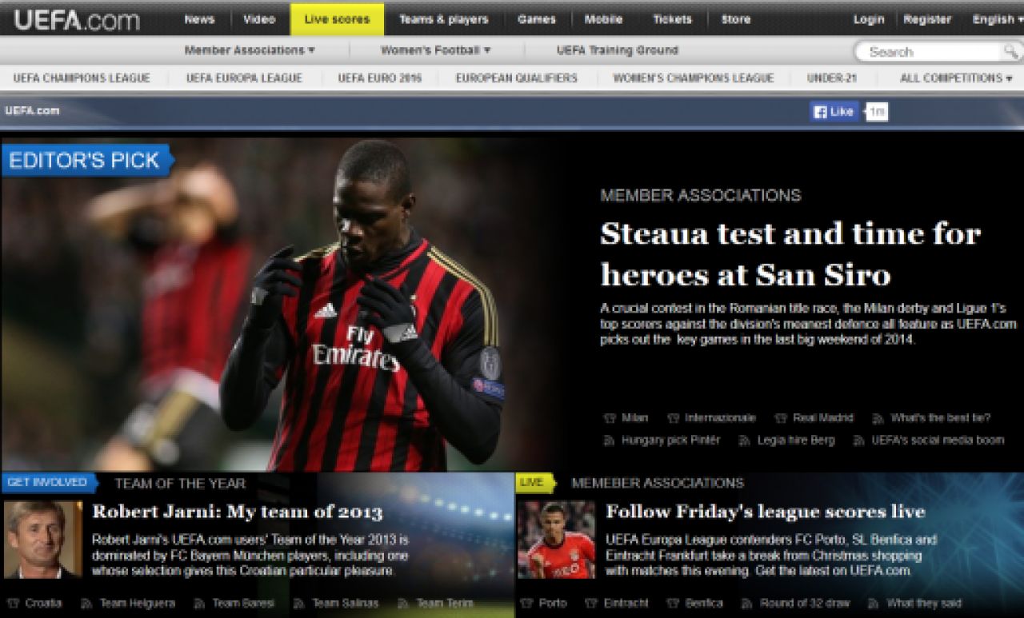Screen dimensions: 1024x618
Task: Select the Live scores tab
Action: click(337, 19)
